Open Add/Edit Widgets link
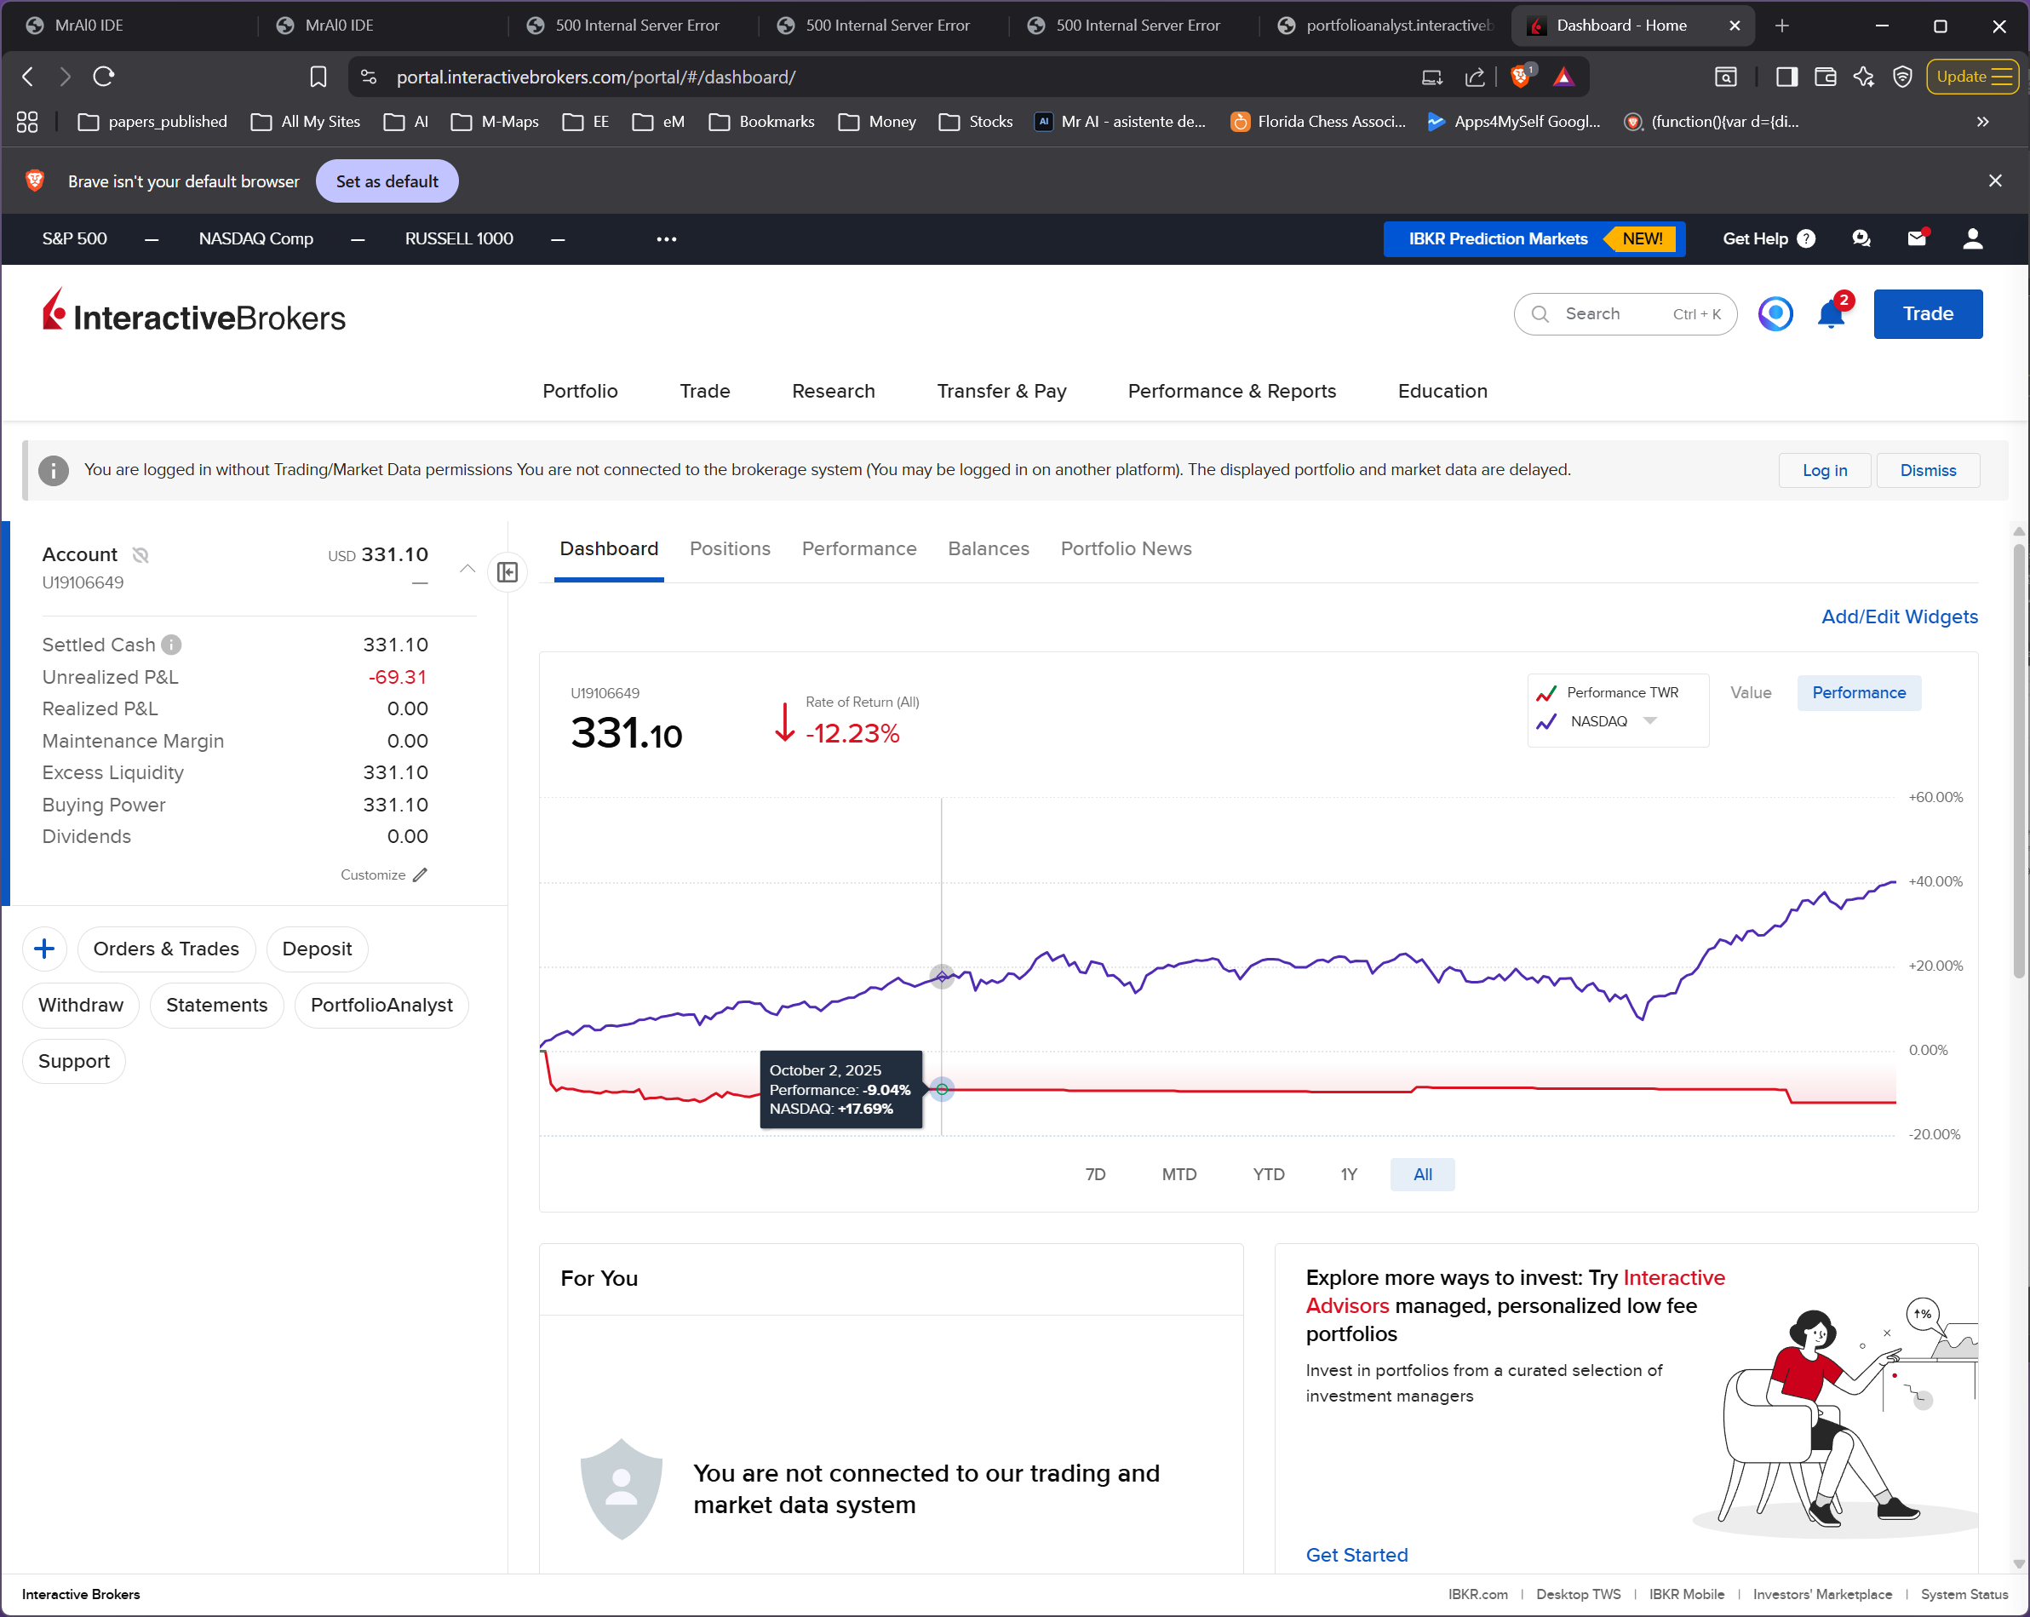The width and height of the screenshot is (2030, 1617). click(1899, 616)
